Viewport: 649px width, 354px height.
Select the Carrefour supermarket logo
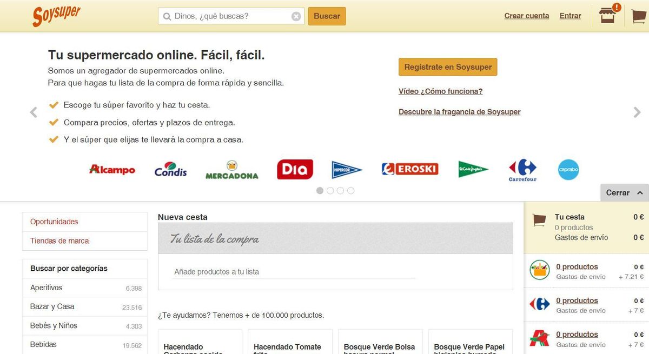(x=522, y=170)
